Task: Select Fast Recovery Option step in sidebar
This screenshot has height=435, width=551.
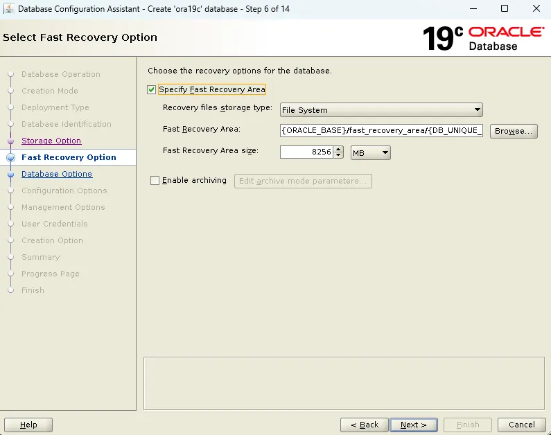Action: pyautogui.click(x=69, y=157)
